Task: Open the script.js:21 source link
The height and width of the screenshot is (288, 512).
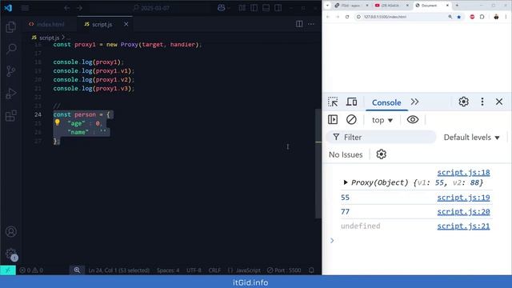Action: (x=463, y=226)
